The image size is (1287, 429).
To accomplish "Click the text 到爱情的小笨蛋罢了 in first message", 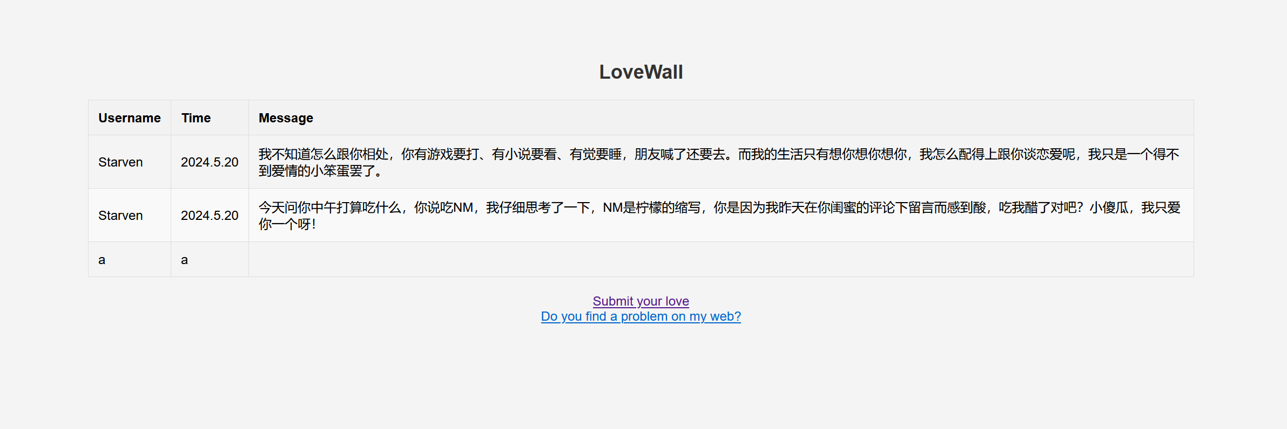I will click(x=316, y=171).
